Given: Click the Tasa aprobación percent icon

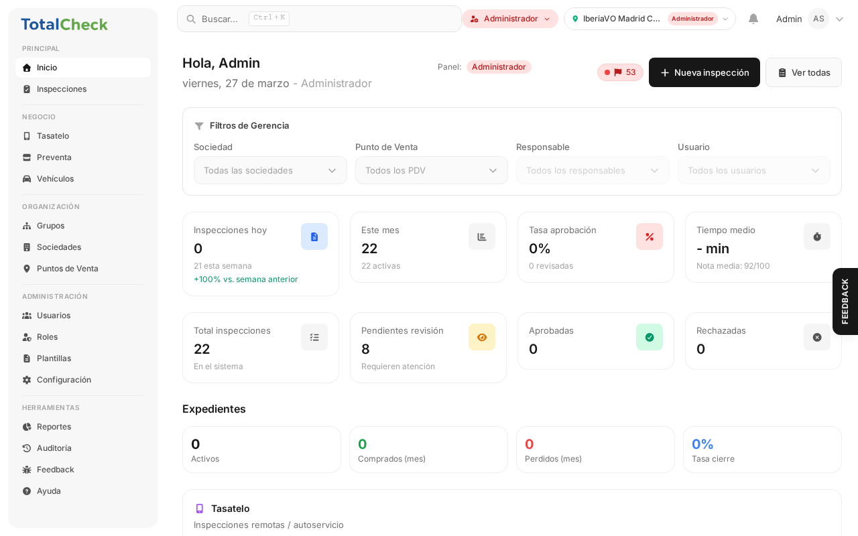Looking at the screenshot, I should [x=650, y=237].
